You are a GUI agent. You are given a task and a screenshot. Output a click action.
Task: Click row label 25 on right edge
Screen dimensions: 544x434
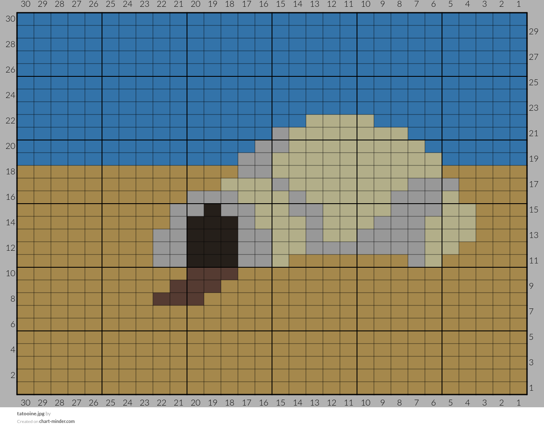point(534,82)
